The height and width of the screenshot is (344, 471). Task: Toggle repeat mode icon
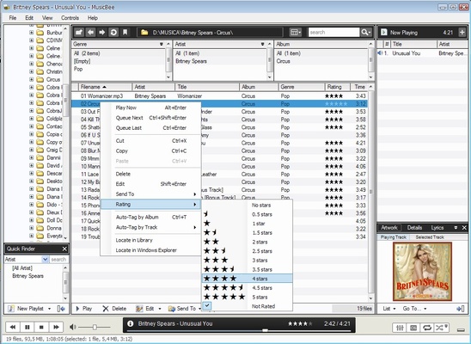pos(427,328)
